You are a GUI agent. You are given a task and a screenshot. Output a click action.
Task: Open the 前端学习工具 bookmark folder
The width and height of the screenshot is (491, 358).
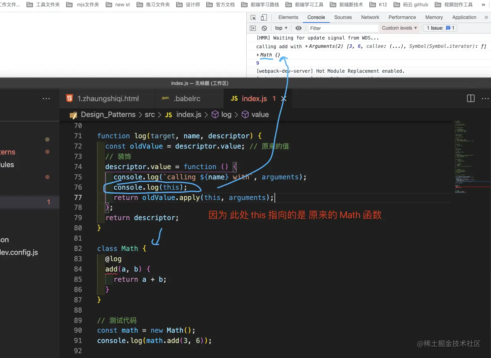click(x=304, y=5)
